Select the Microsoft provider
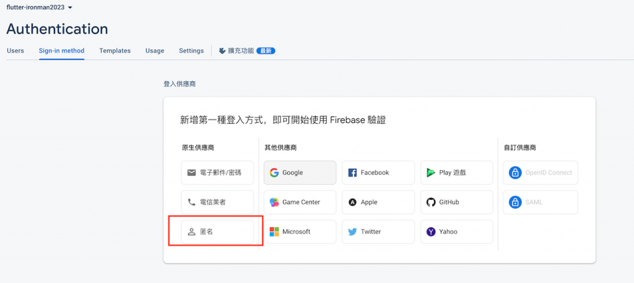This screenshot has width=634, height=283. (x=300, y=232)
